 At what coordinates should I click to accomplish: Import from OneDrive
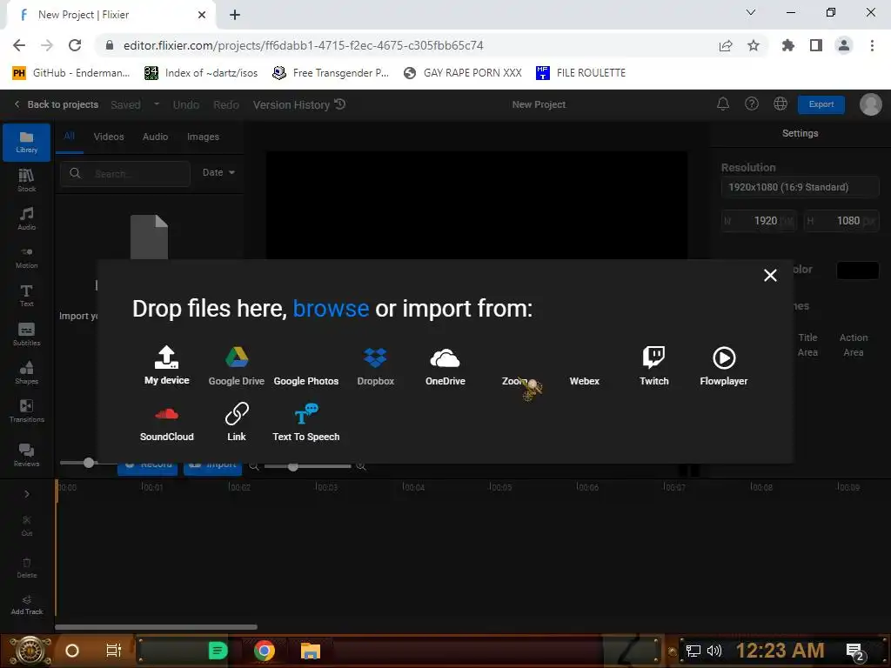(x=445, y=366)
